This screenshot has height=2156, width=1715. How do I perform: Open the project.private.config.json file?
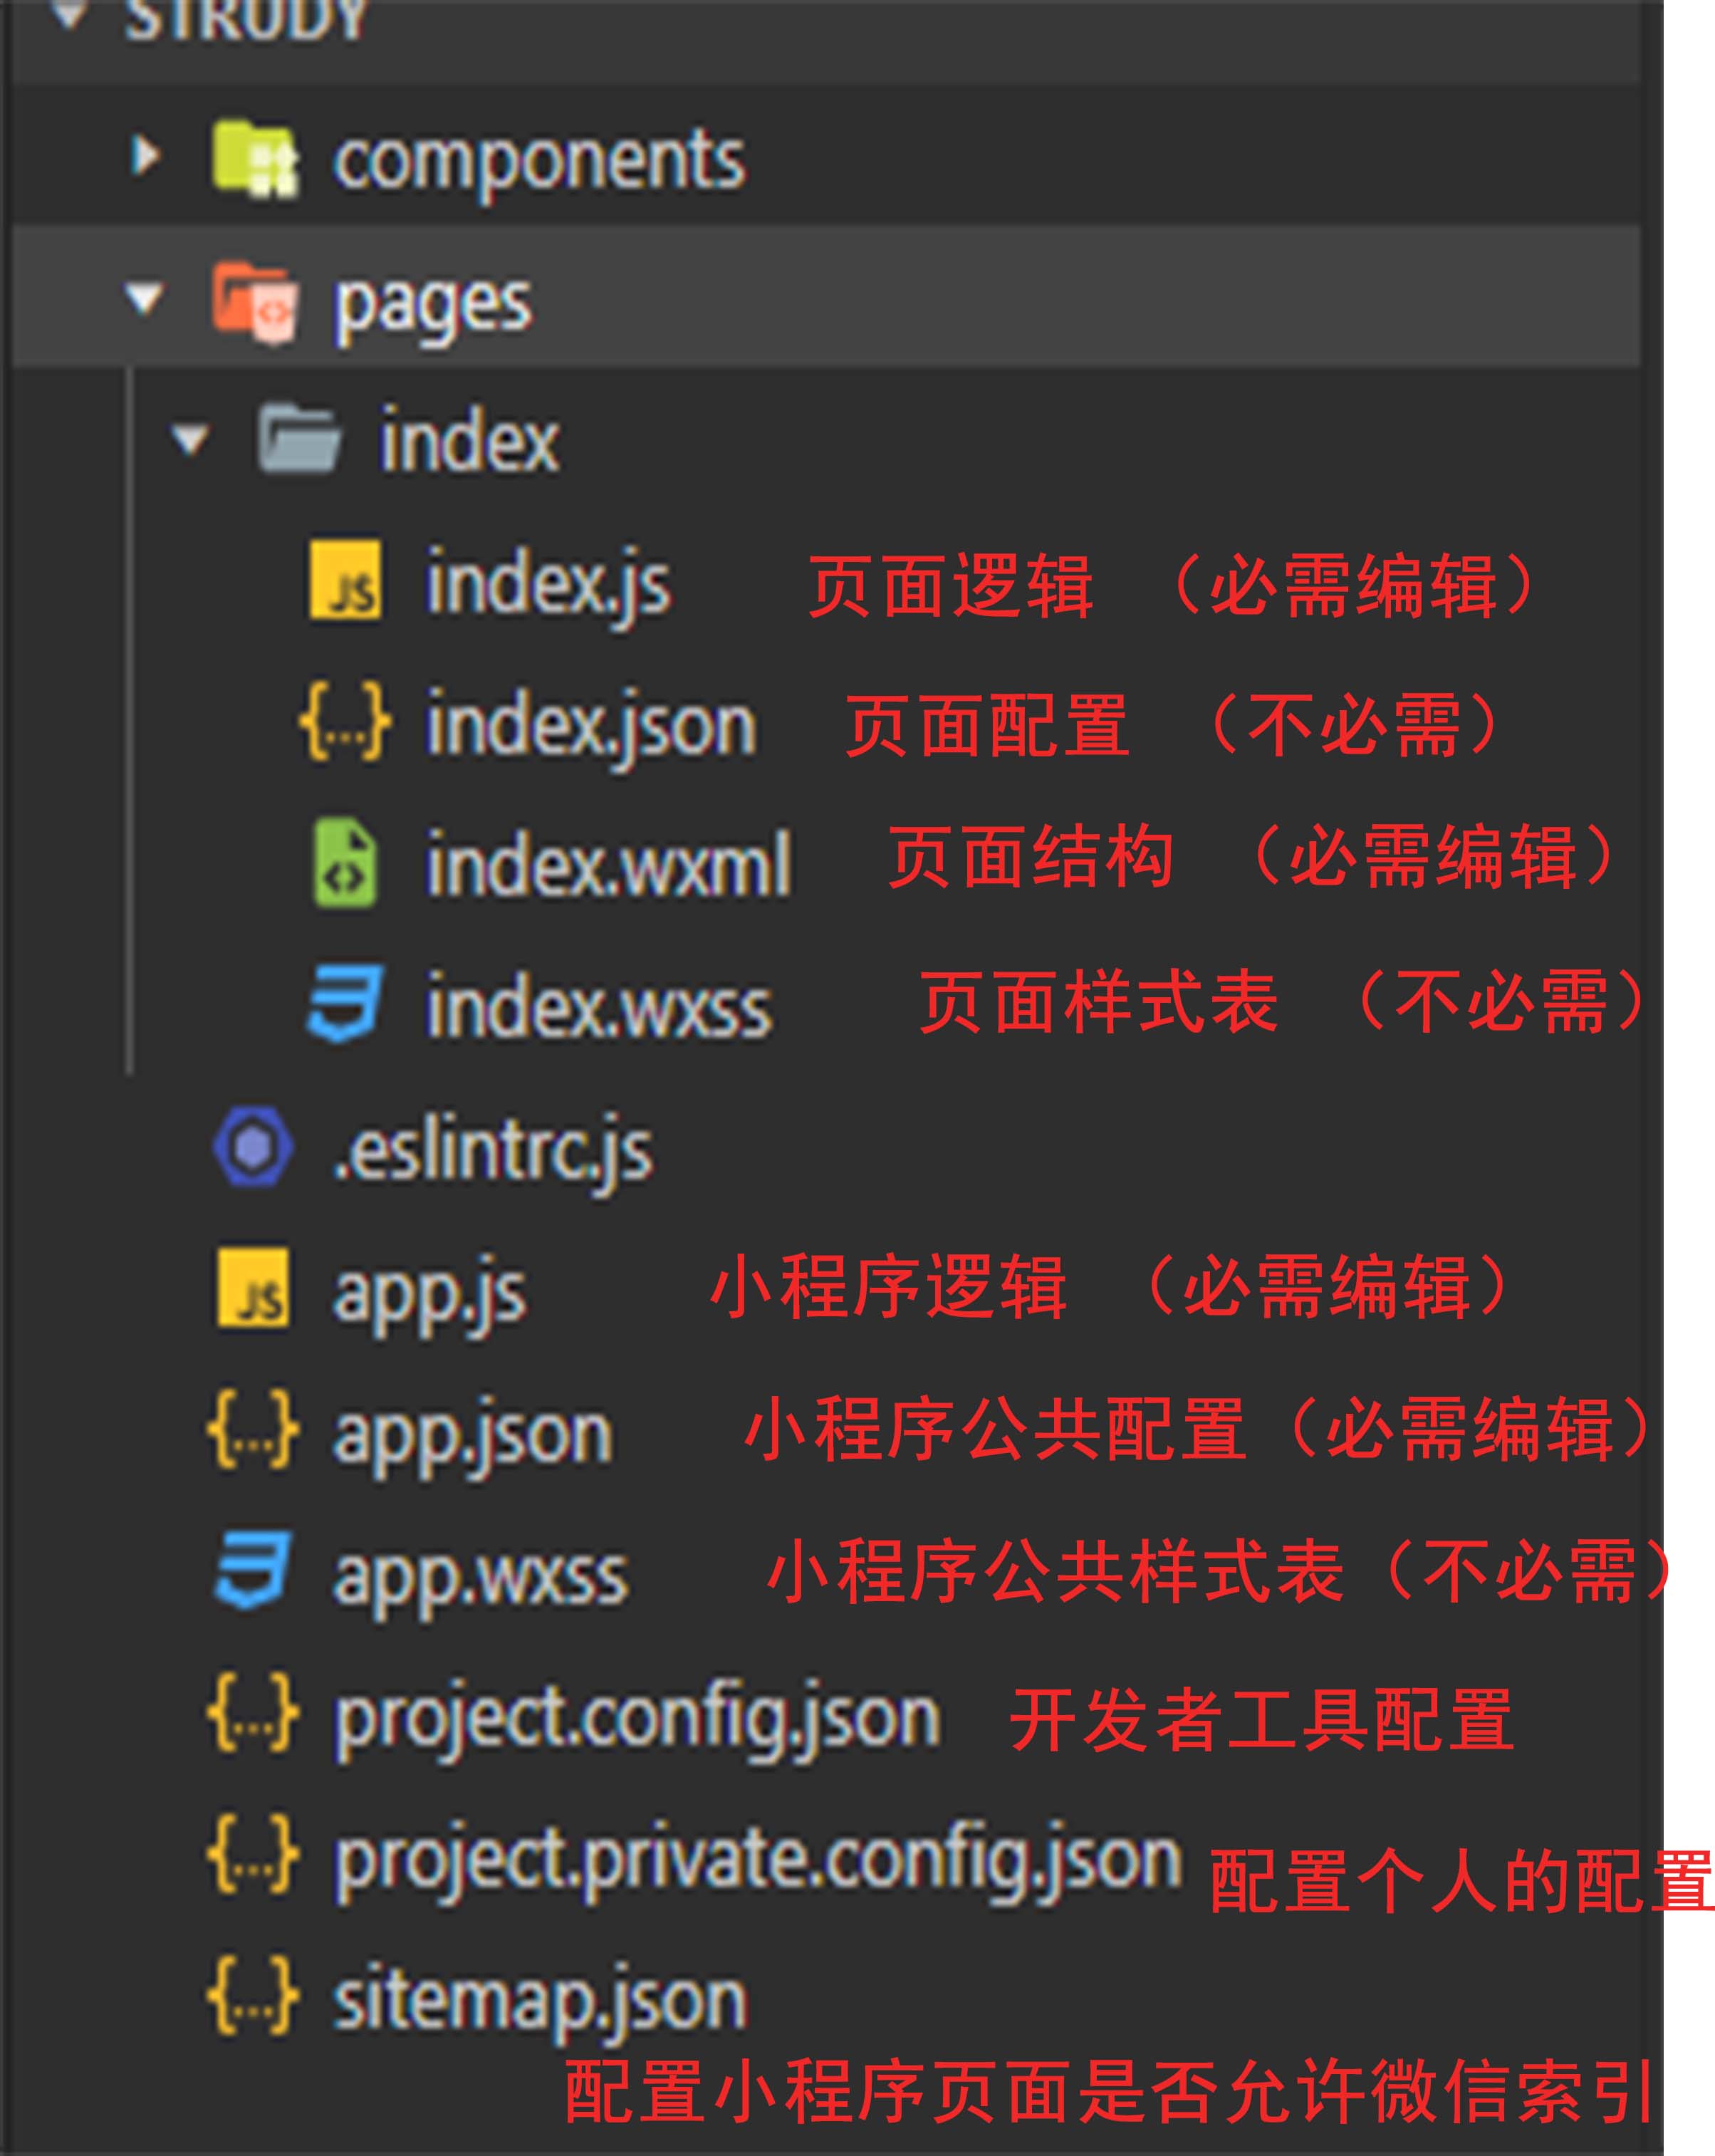pos(757,1862)
